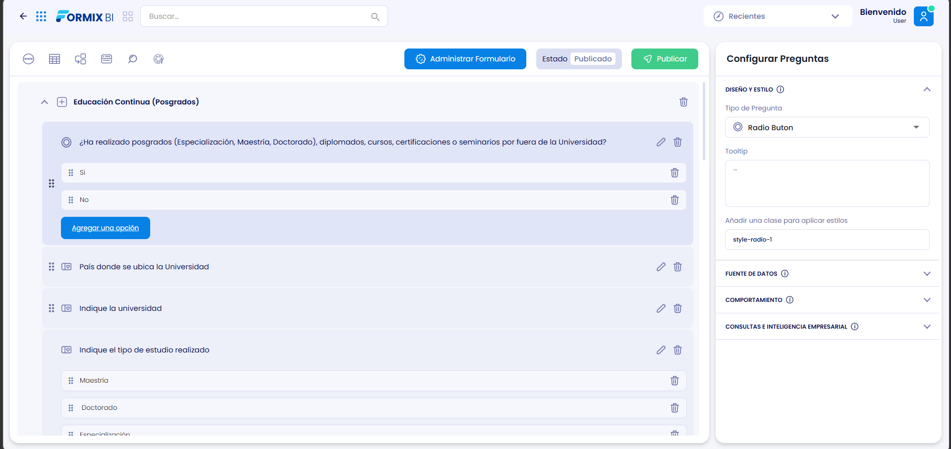Select the Doctorado option text
Image resolution: width=951 pixels, height=449 pixels.
100,408
